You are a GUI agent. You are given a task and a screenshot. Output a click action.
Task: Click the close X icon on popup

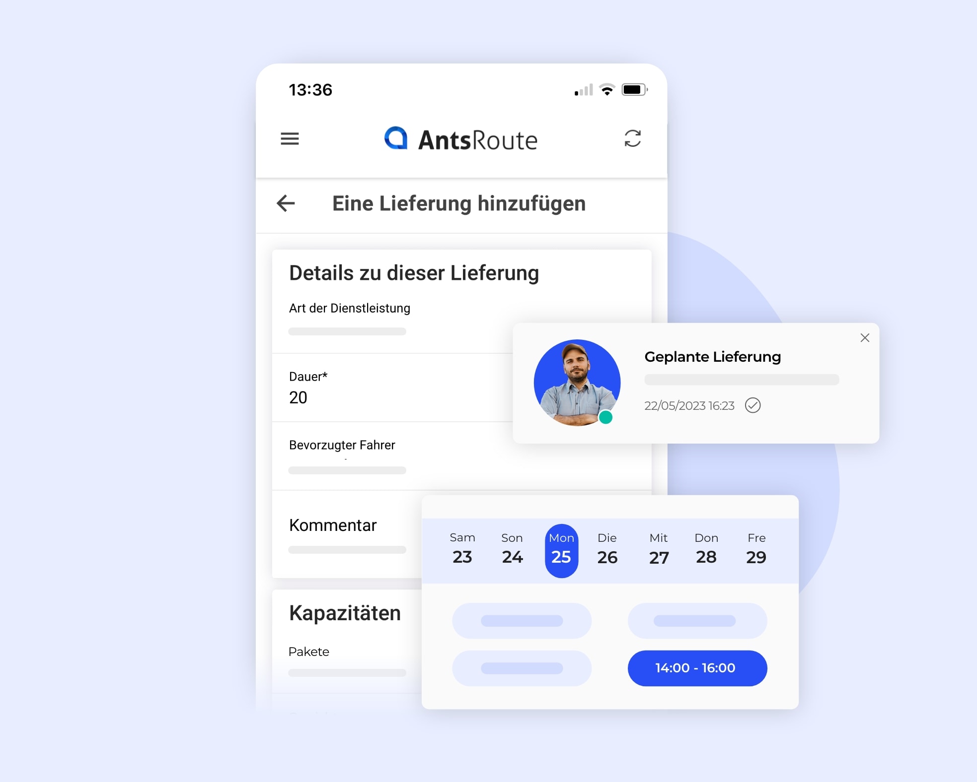tap(865, 337)
